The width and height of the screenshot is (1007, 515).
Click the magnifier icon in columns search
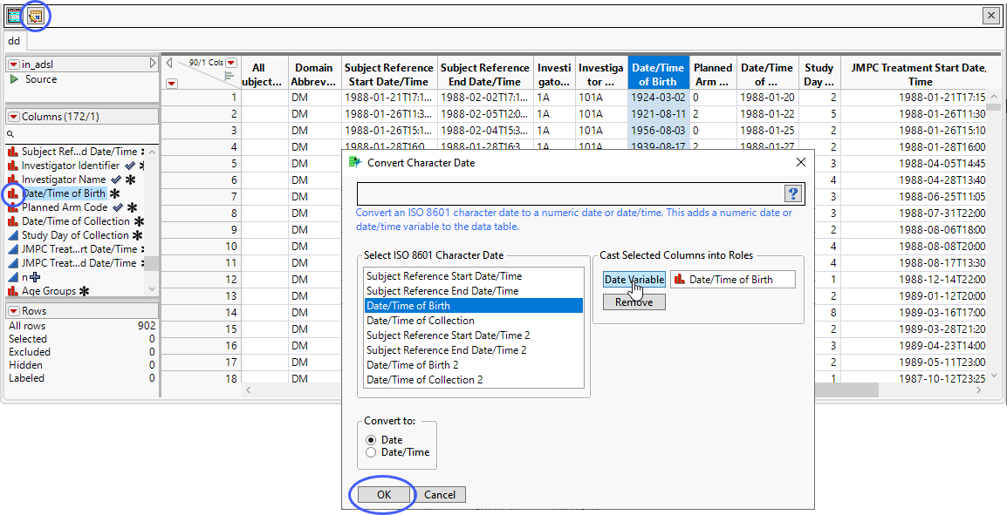point(10,134)
